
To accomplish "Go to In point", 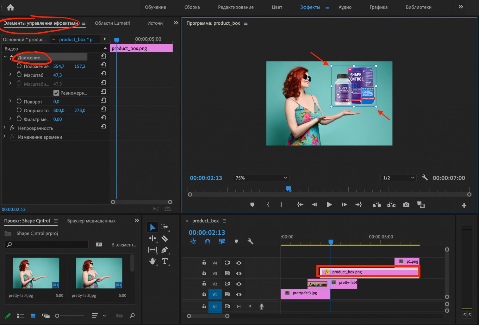I will 300,205.
